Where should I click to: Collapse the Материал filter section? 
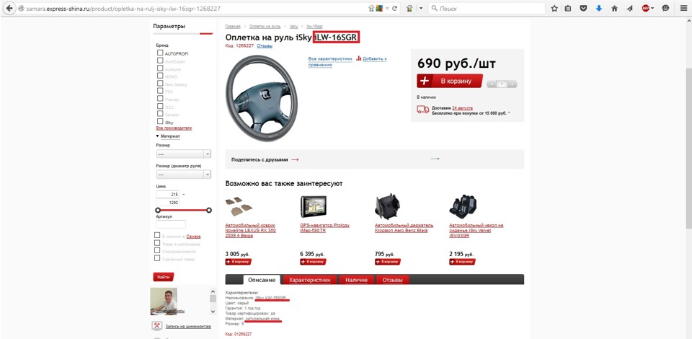[168, 136]
